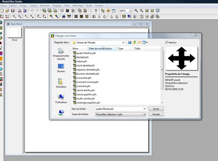Select the file croissant inversé.pfs
Image resolution: width=218 pixels, height=161 pixels.
pos(86,82)
